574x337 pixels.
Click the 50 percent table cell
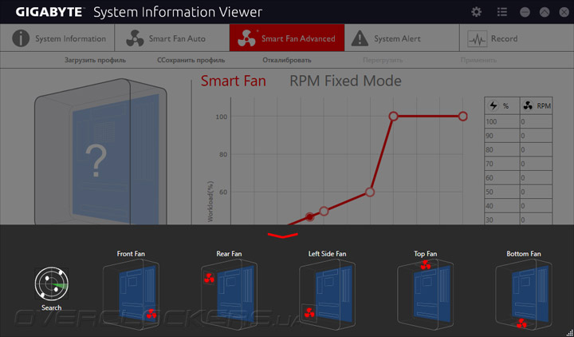click(502, 192)
